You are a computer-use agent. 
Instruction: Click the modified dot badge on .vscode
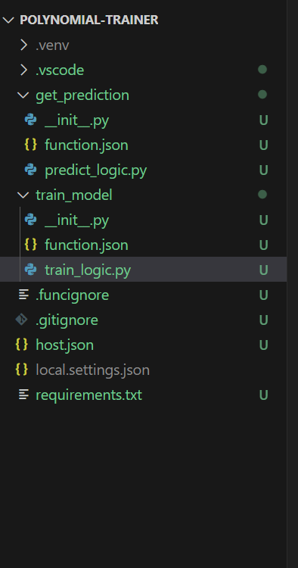click(262, 70)
